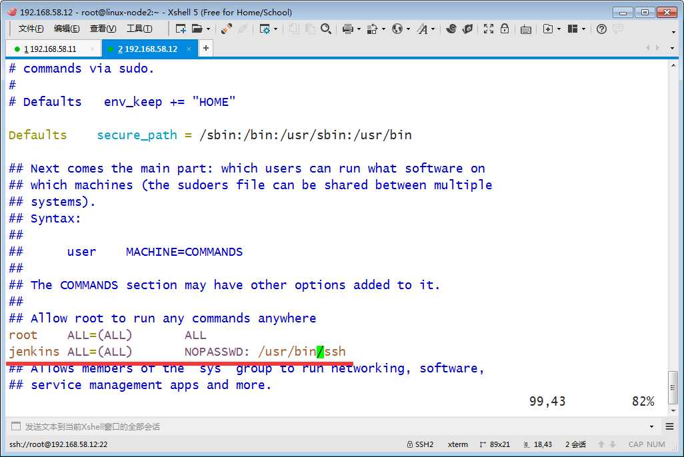Image resolution: width=684 pixels, height=457 pixels.
Task: Open the tab list dropdown arrow
Action: pyautogui.click(x=672, y=48)
